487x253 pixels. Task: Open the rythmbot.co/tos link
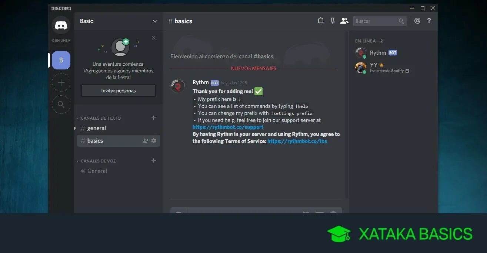coord(297,141)
